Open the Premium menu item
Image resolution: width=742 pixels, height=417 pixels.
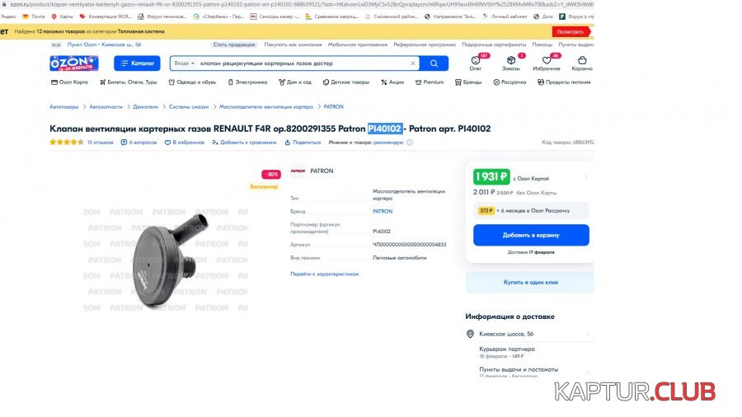(430, 82)
